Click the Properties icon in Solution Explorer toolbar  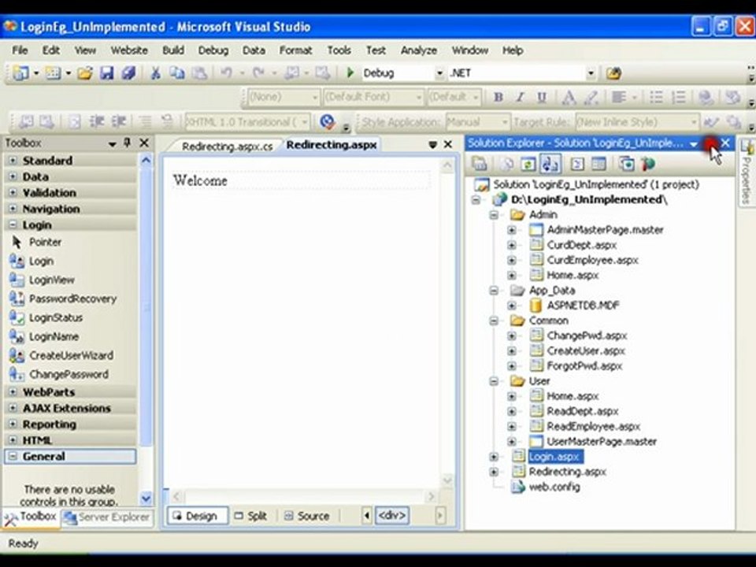coord(480,164)
